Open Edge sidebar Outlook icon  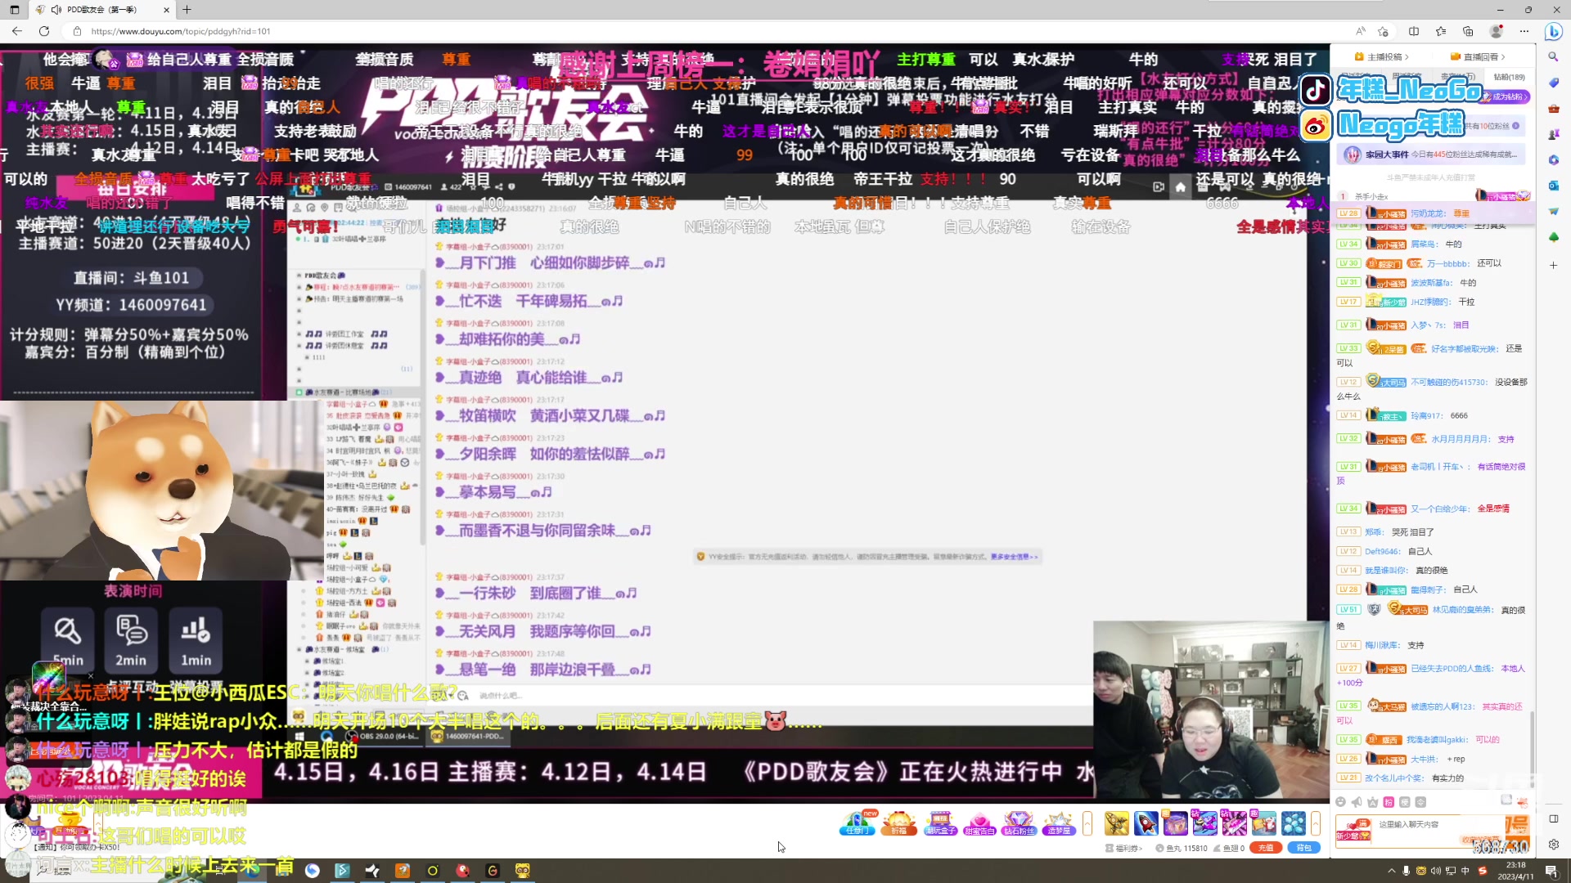[1553, 186]
